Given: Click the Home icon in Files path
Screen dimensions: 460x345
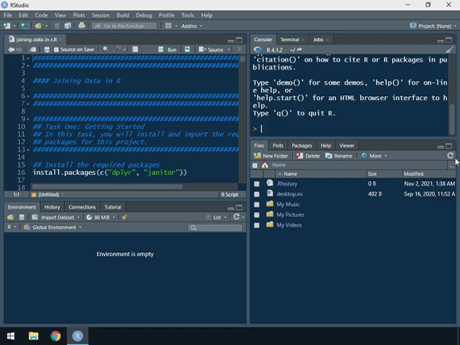Looking at the screenshot, I should (x=265, y=165).
